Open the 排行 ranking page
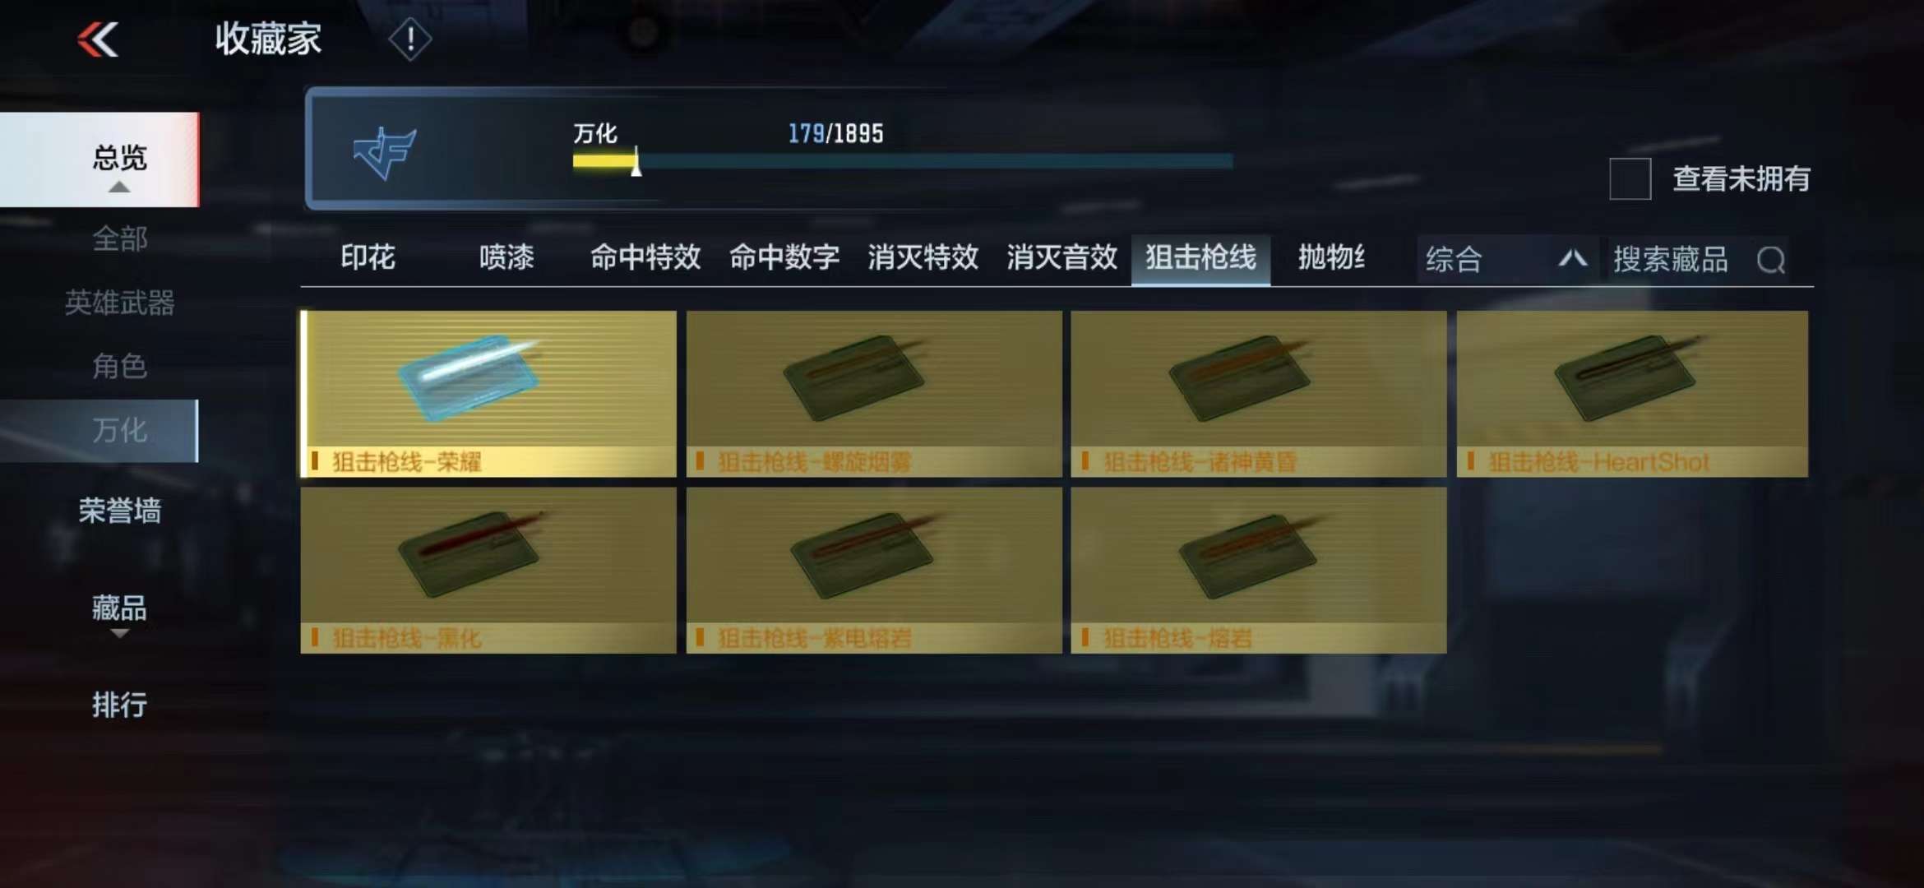1924x888 pixels. (x=119, y=705)
